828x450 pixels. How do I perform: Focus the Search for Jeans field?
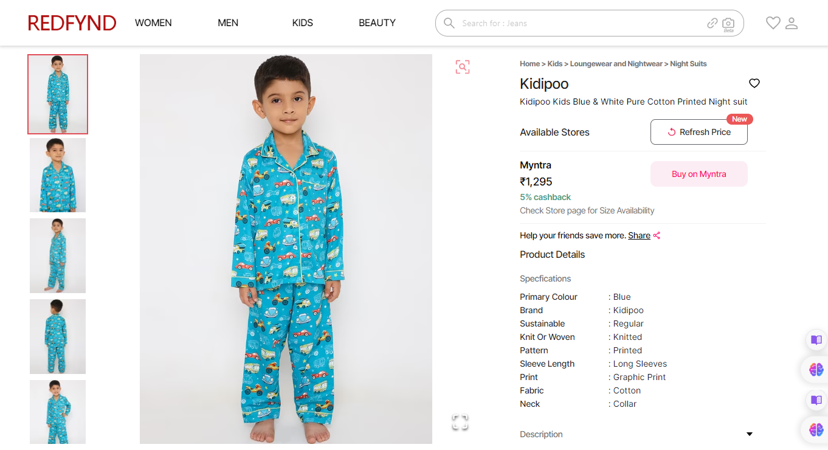point(578,23)
